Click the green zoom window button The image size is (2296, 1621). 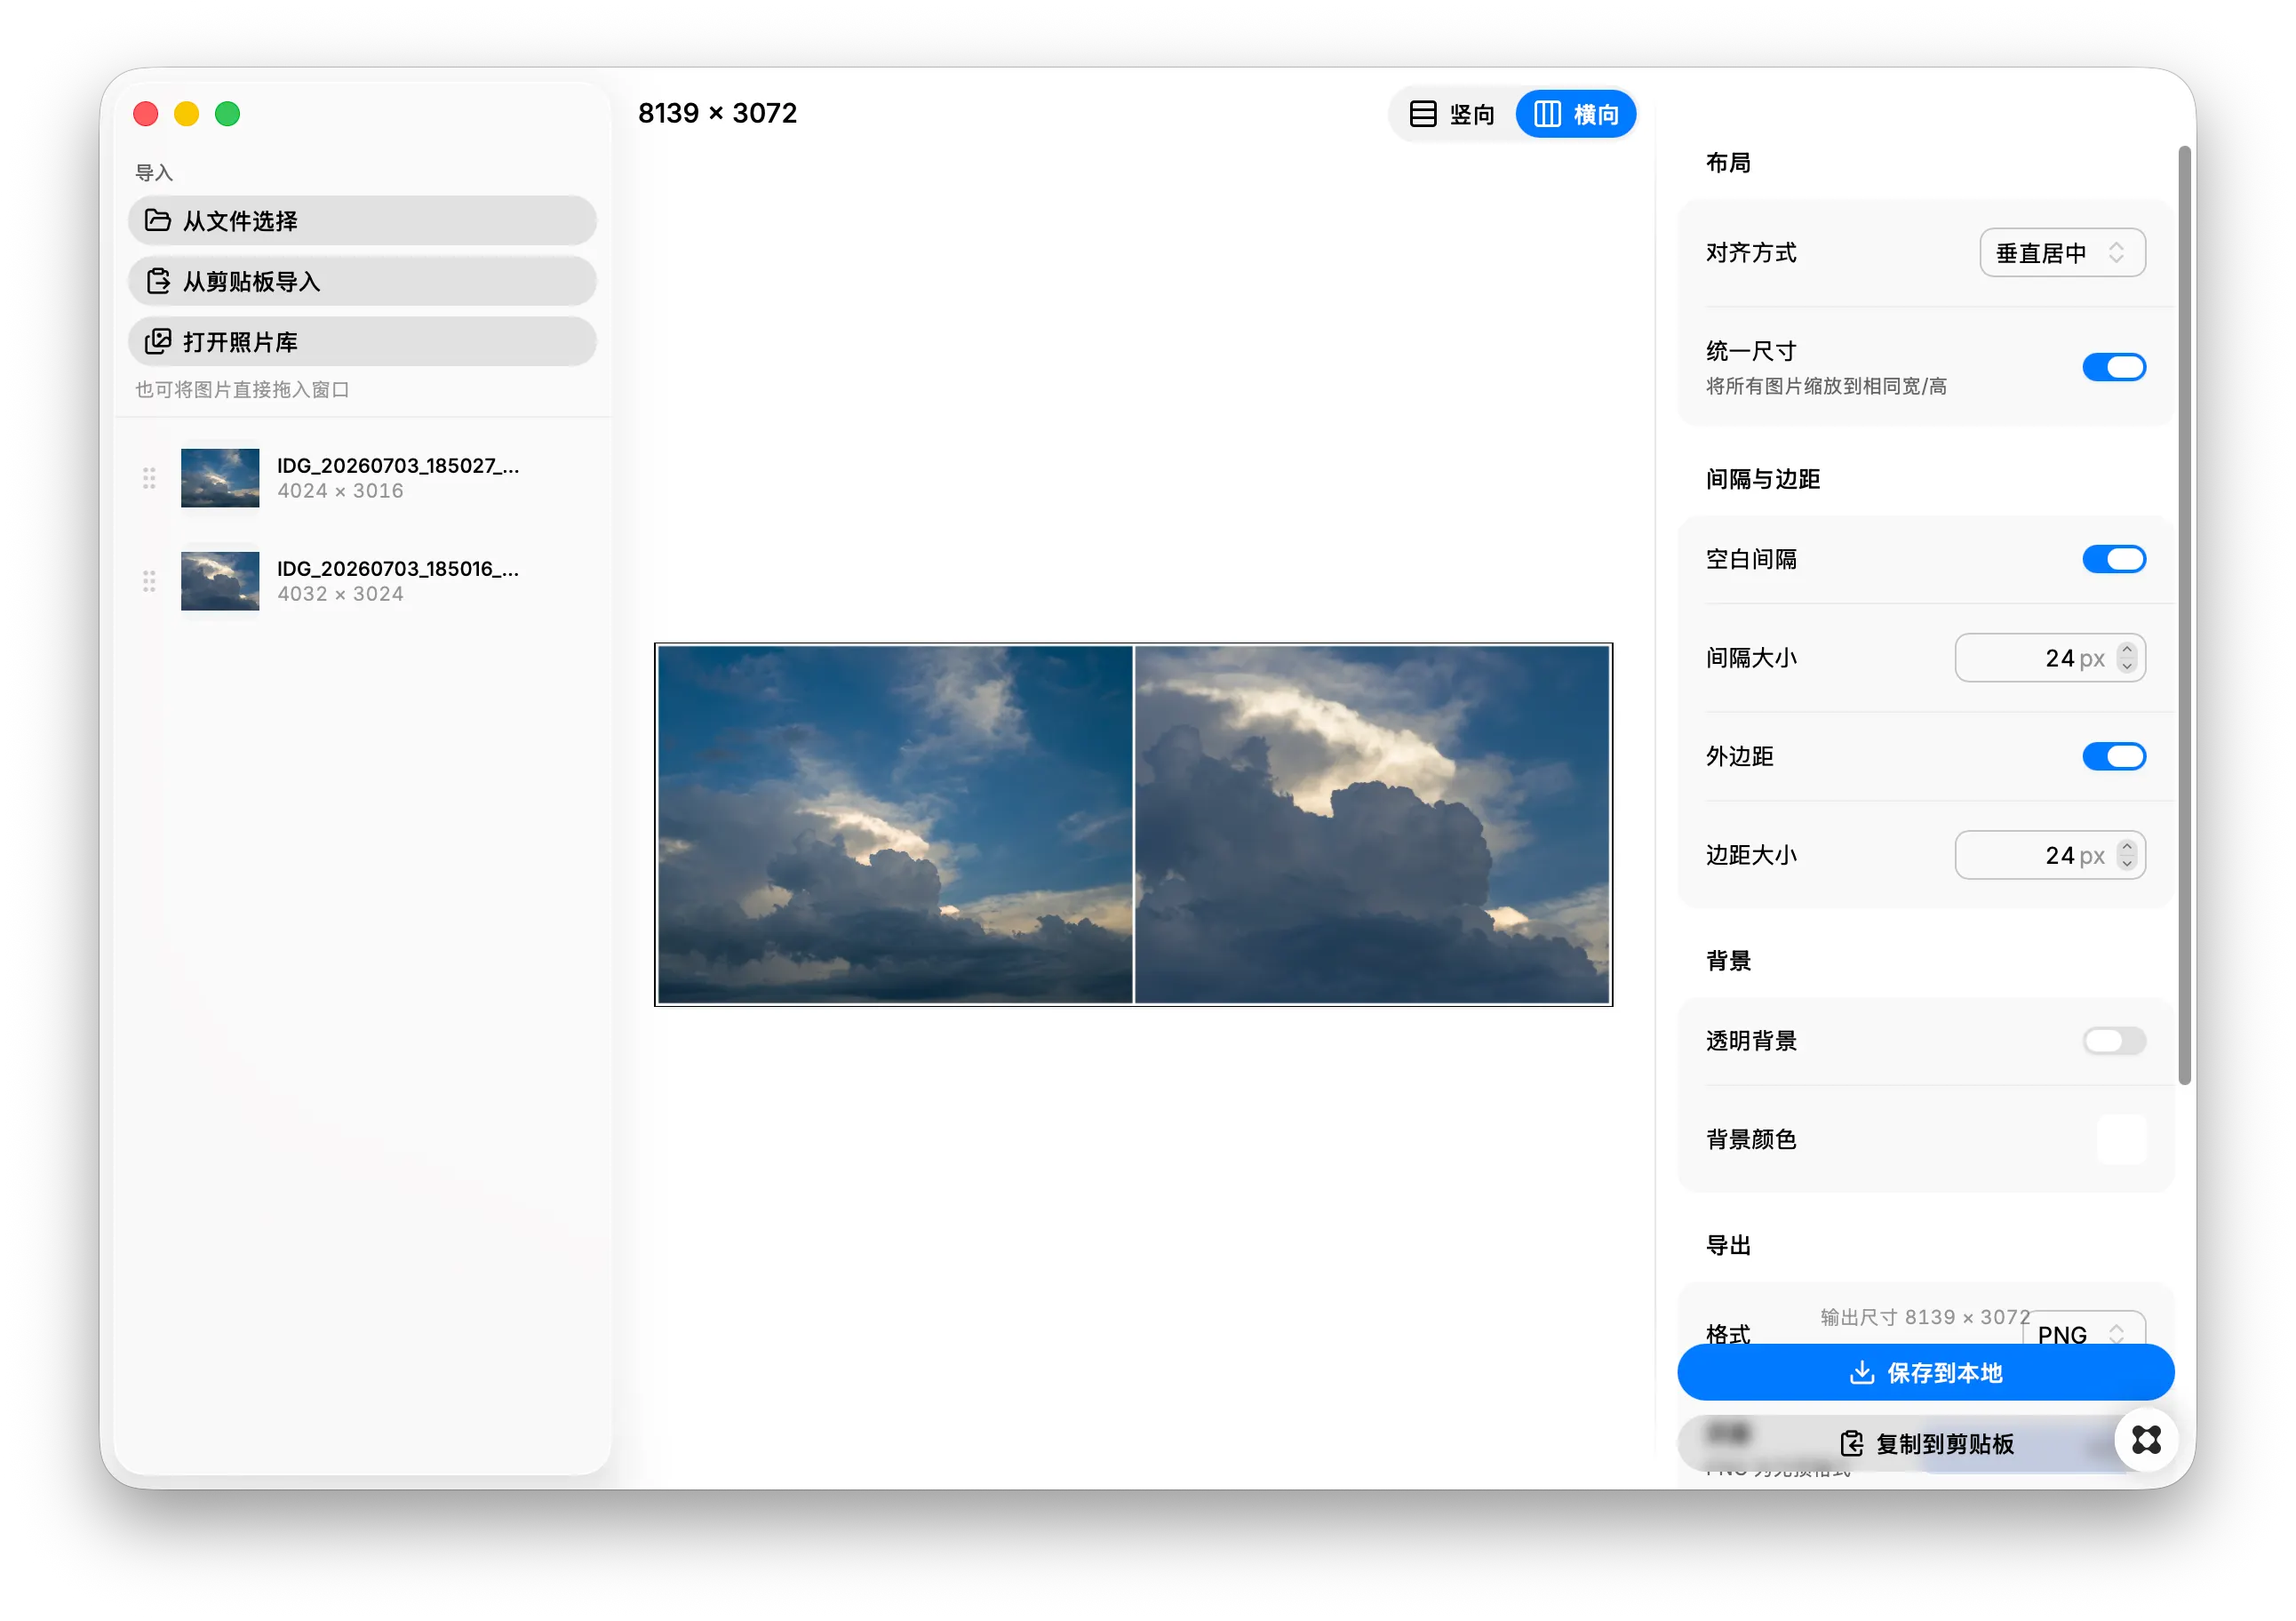[x=227, y=114]
